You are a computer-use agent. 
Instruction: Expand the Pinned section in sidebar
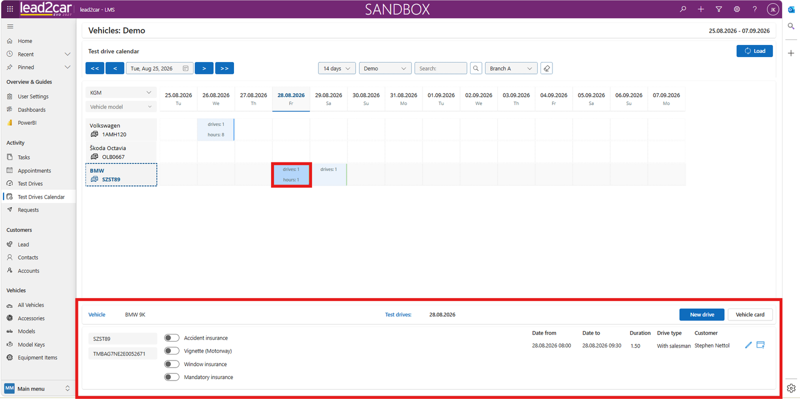[67, 67]
